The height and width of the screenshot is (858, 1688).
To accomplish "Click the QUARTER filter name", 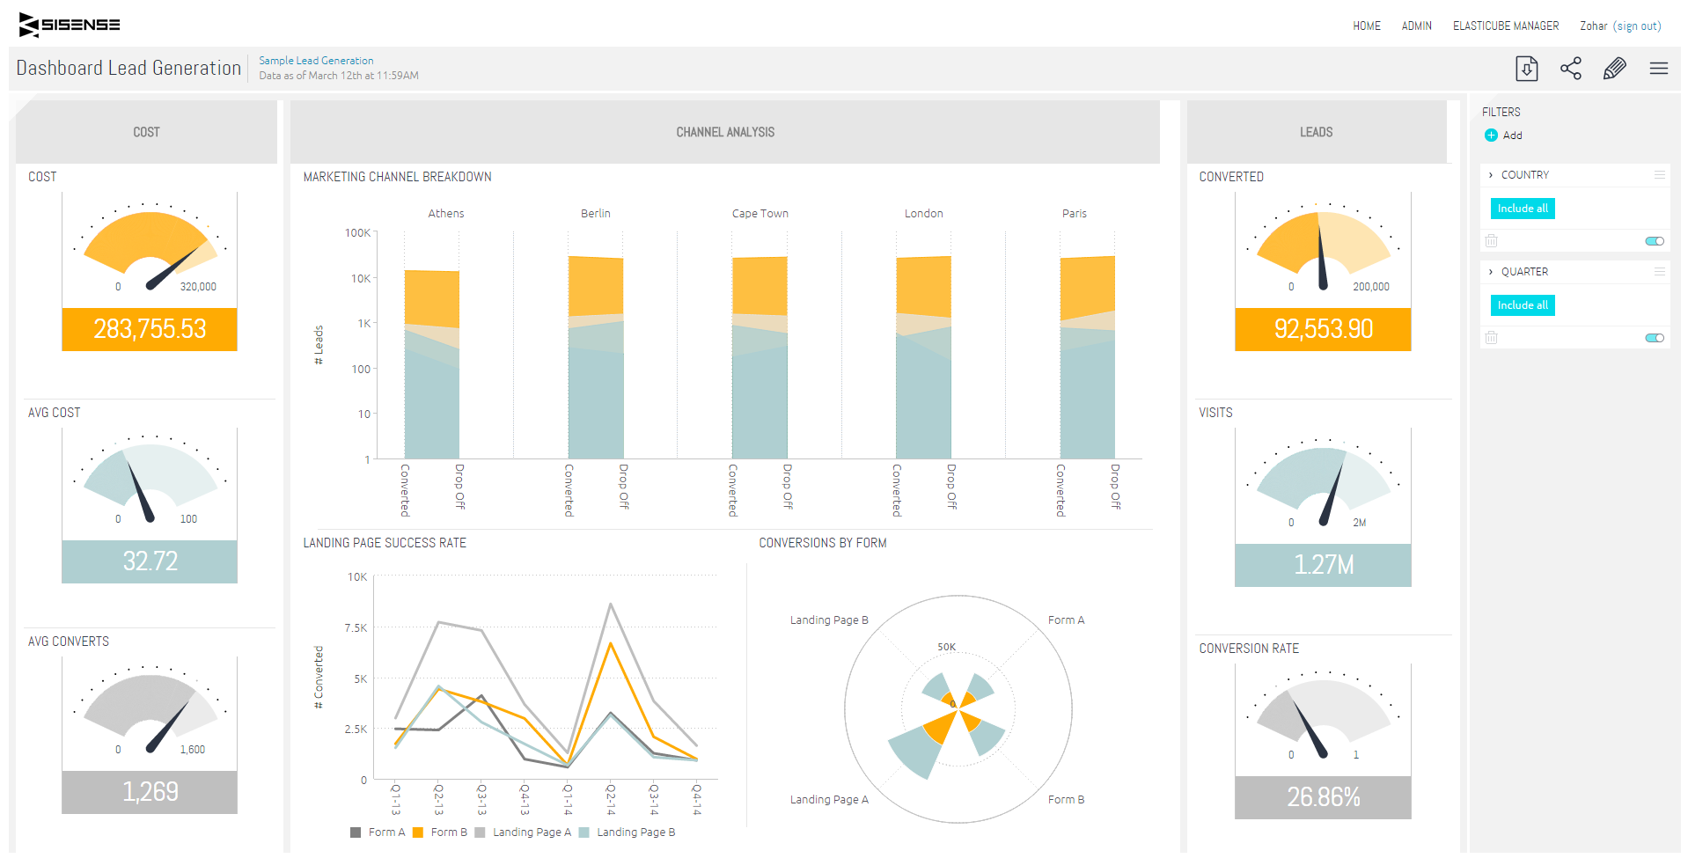I will point(1524,272).
